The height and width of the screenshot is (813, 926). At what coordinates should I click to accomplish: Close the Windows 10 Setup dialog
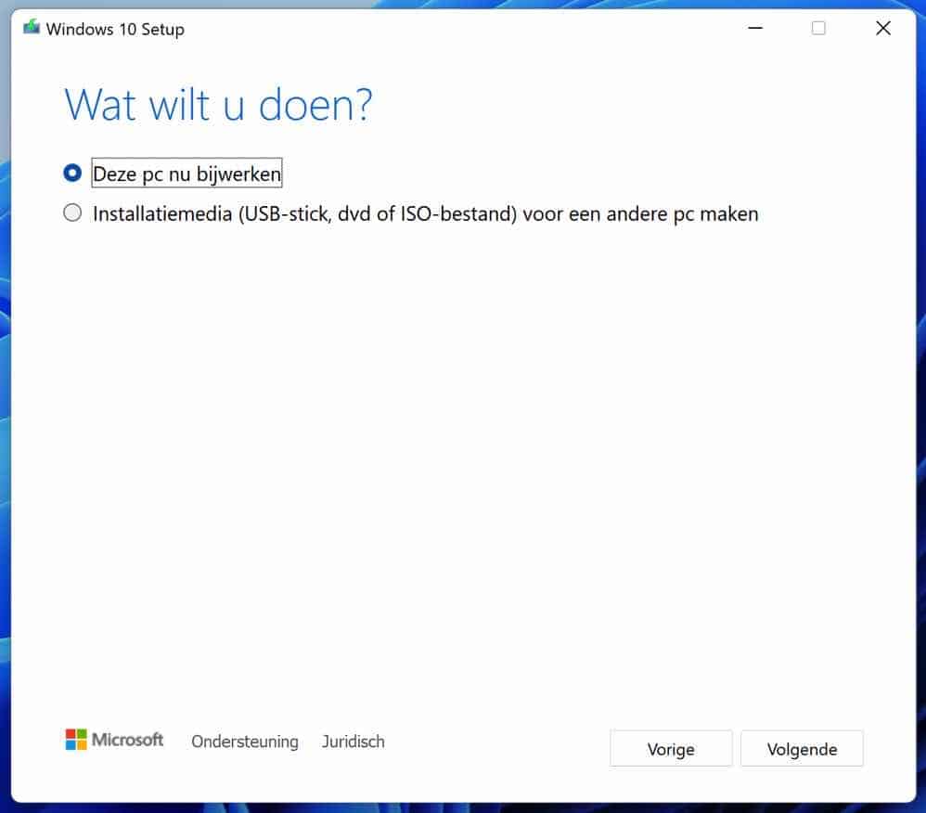pos(883,29)
